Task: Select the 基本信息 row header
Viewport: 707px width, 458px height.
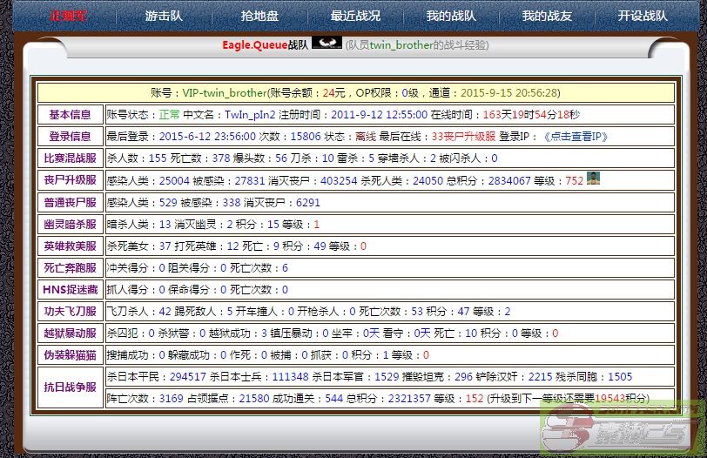Action: (x=70, y=114)
